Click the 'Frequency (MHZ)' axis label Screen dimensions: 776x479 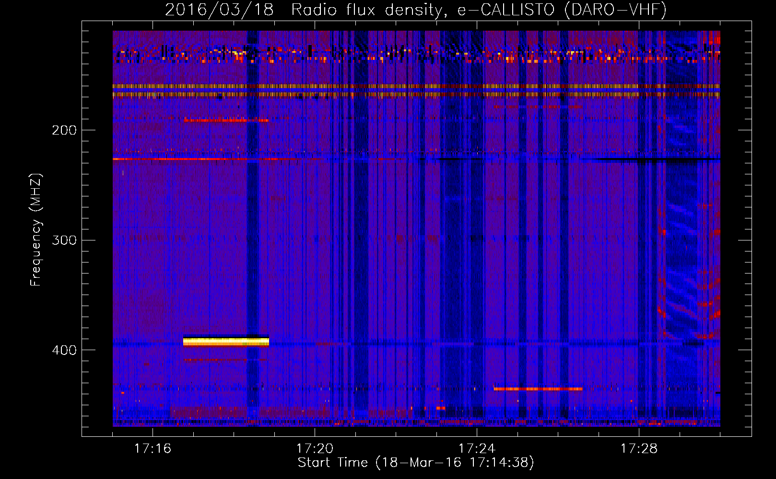36,230
